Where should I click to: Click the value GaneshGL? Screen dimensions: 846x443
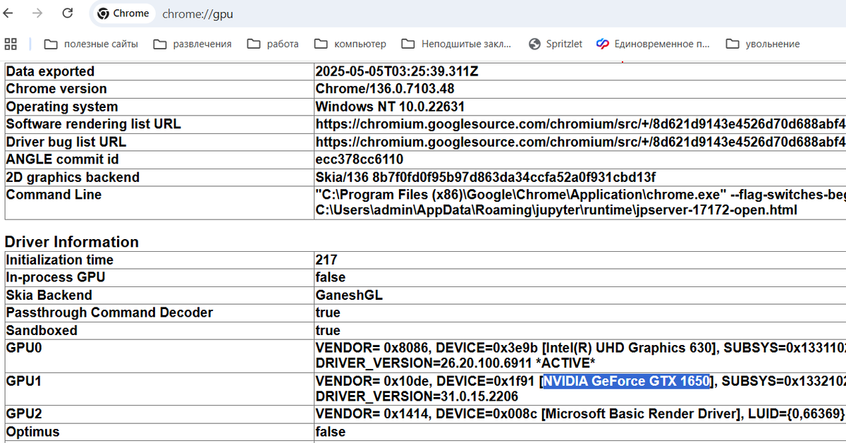[349, 295]
